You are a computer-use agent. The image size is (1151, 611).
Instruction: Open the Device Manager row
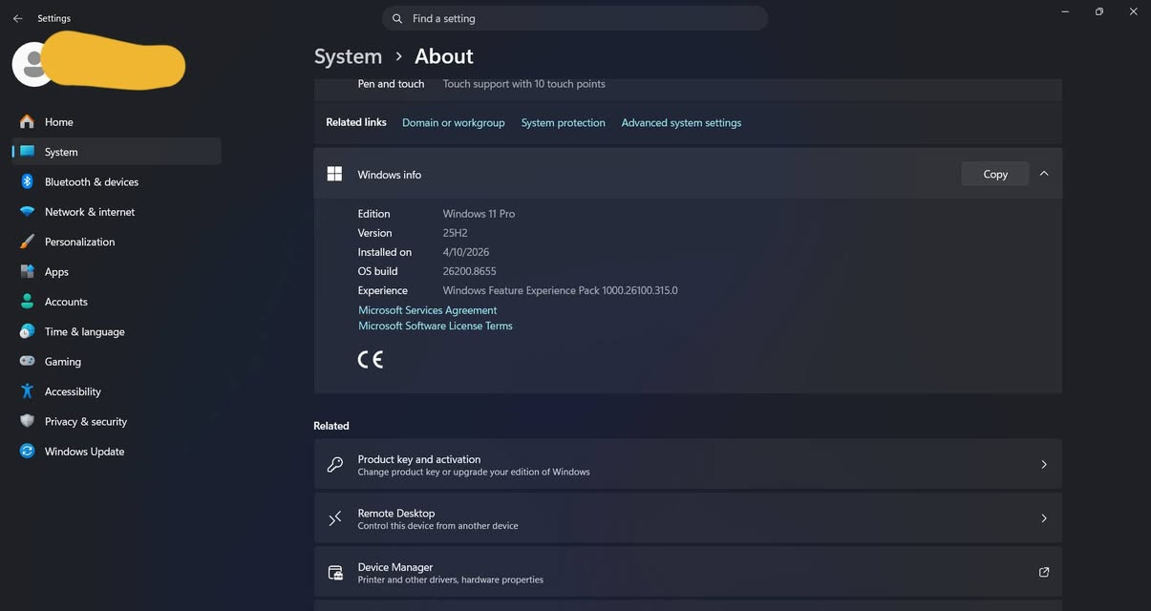[x=688, y=573]
